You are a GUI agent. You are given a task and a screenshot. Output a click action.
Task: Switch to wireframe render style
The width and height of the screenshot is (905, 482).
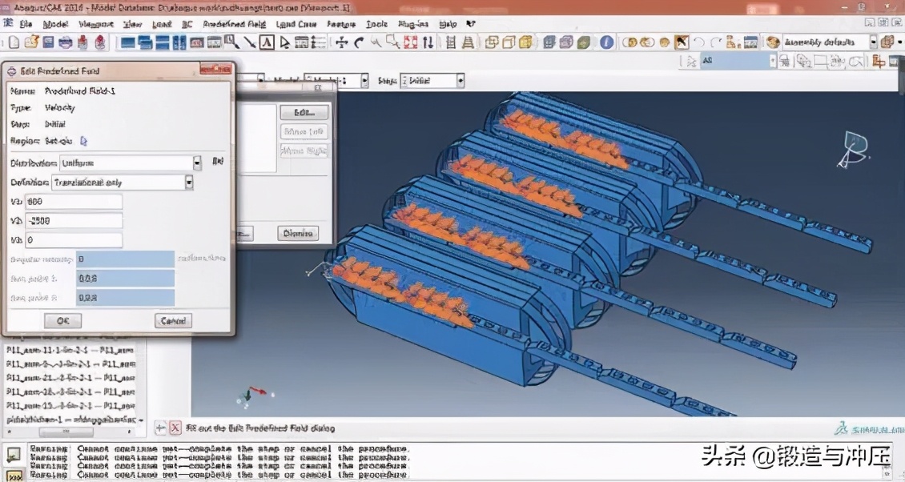pos(491,42)
